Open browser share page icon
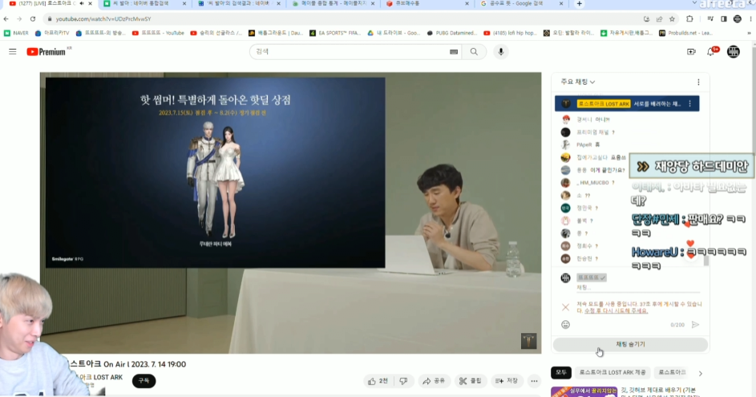Screen dimensions: 756x397 coord(659,18)
